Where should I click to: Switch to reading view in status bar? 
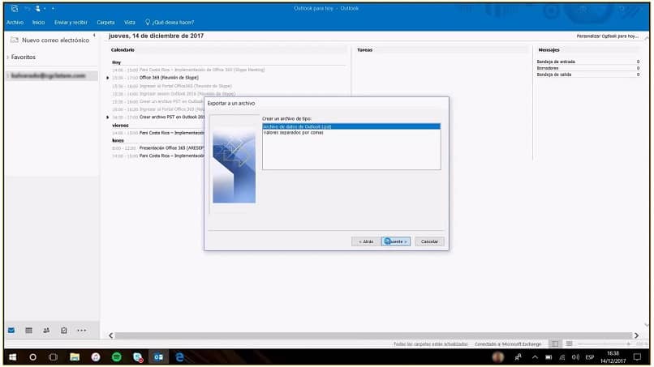point(569,344)
